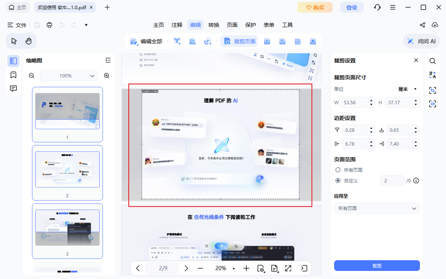This screenshot has height=279, width=446.
Task: Select the arrow cursor tool
Action: (x=14, y=41)
